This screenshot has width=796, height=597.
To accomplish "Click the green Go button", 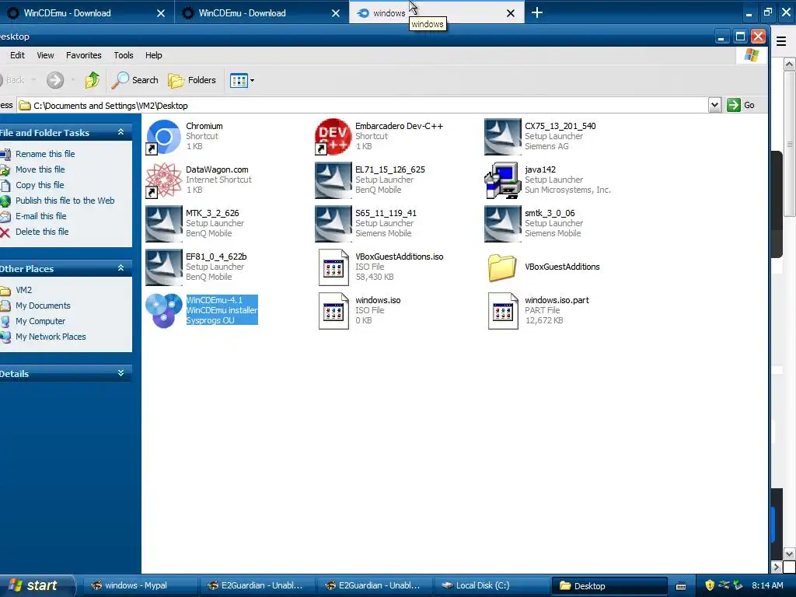I will [x=741, y=105].
